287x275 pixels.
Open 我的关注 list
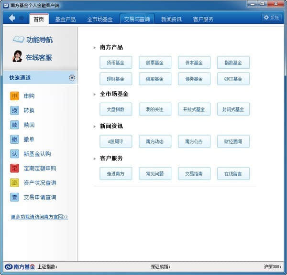click(x=155, y=109)
